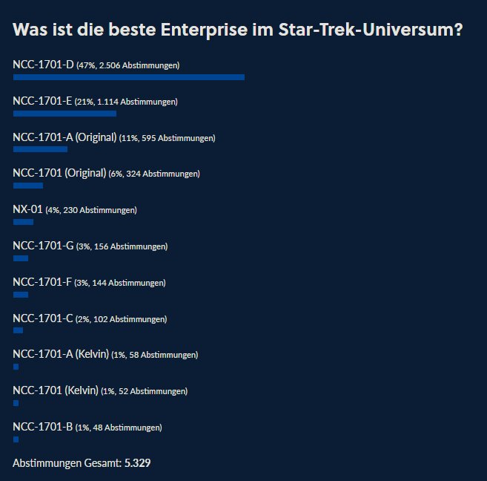This screenshot has width=487, height=481.
Task: Select the NCC-1701-A (Original) option label
Action: (65, 137)
